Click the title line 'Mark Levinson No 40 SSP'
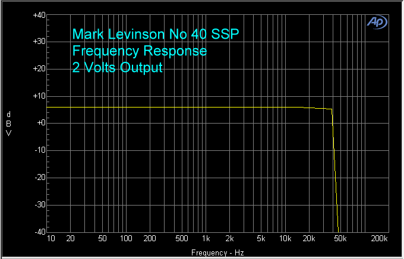The width and height of the screenshot is (404, 259). coord(156,34)
